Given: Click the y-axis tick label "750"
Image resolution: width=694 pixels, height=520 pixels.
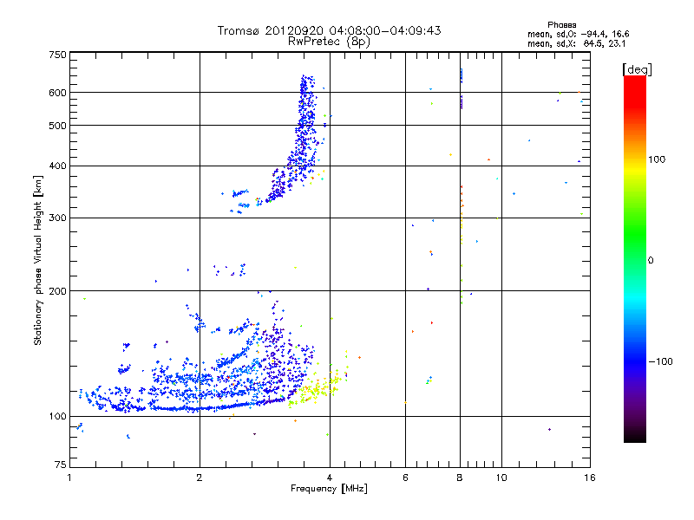Looking at the screenshot, I should 57,55.
